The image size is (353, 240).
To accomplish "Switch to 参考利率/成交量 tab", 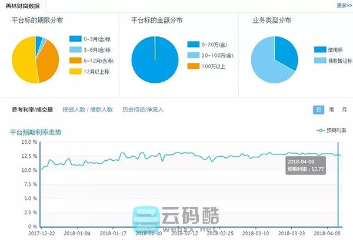I will (32, 110).
